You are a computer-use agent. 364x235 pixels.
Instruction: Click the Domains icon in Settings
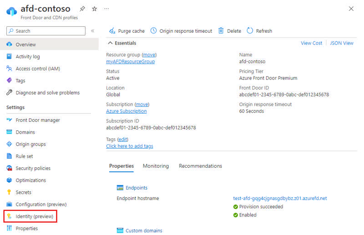point(9,132)
